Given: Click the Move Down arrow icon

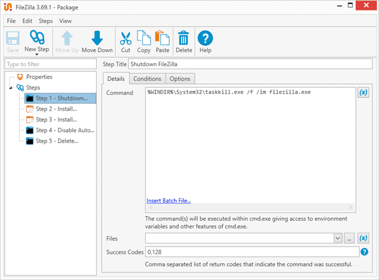Looking at the screenshot, I should [x=97, y=38].
